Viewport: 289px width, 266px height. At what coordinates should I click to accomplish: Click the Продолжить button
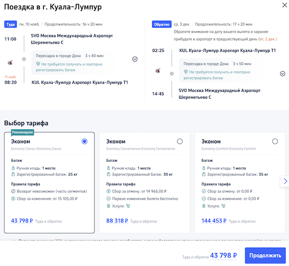[265, 255]
